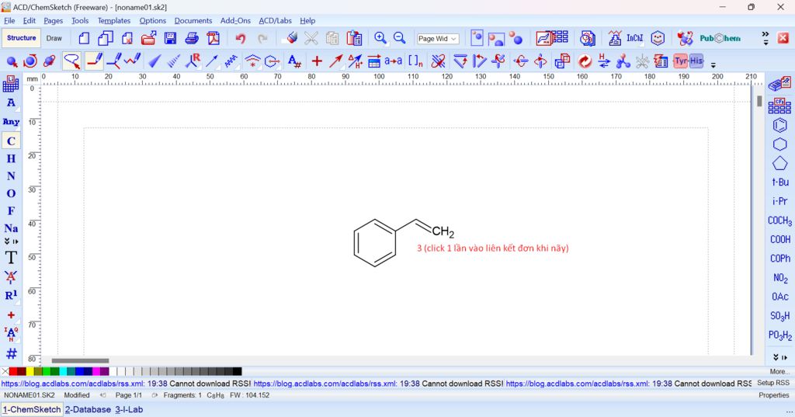Viewport: 795px width, 417px height.
Task: Switch to Draw mode
Action: pos(54,38)
